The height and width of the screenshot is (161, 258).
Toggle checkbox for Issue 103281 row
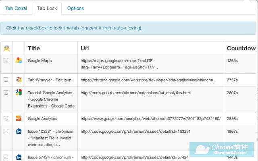[x=6, y=131]
